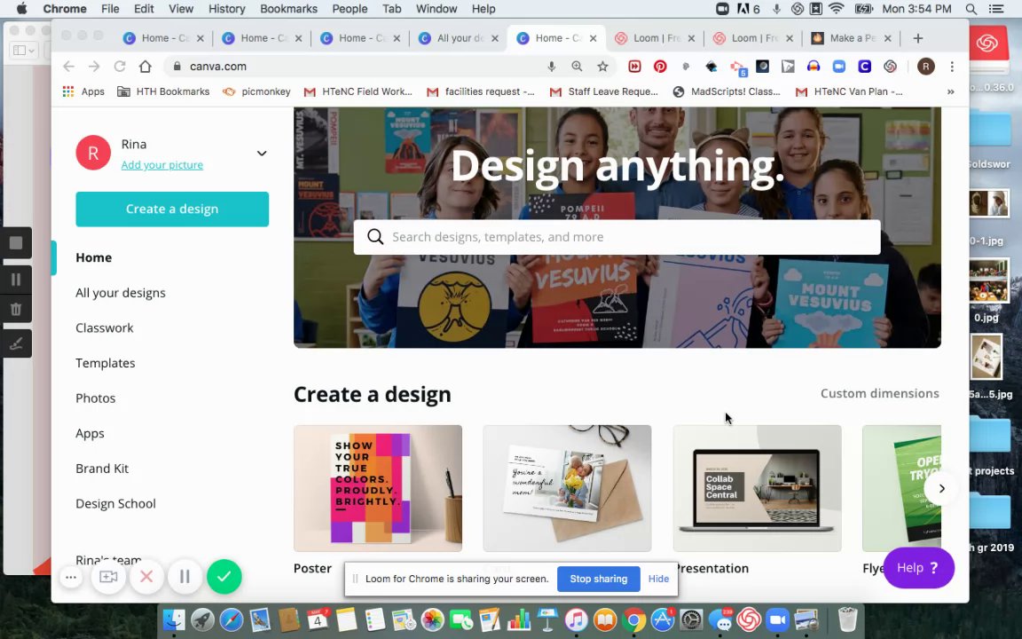Switch to 'All your de...' tab

(458, 38)
